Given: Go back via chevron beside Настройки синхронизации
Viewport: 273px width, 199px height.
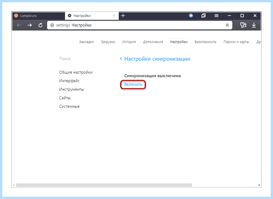Looking at the screenshot, I should [x=121, y=59].
